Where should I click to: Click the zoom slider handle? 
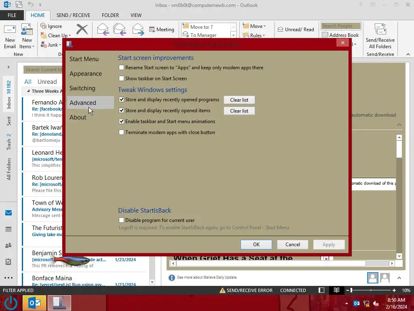pyautogui.click(x=351, y=290)
